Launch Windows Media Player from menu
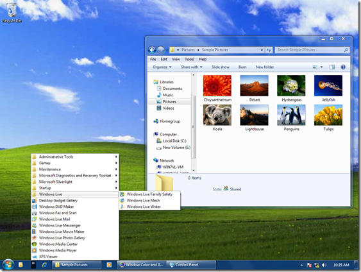The height and width of the screenshot is (272, 361). pos(75,250)
